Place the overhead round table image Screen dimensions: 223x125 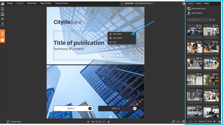tap(197, 106)
